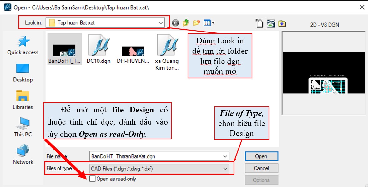
Task: Click the New File icon near top right
Action: (259, 22)
